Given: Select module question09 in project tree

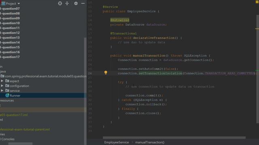Looking at the screenshot, I should pyautogui.click(x=10, y=18).
